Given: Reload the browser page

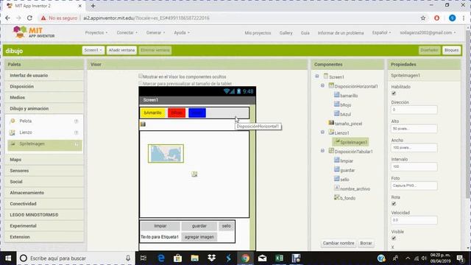Looking at the screenshot, I should coord(29,18).
